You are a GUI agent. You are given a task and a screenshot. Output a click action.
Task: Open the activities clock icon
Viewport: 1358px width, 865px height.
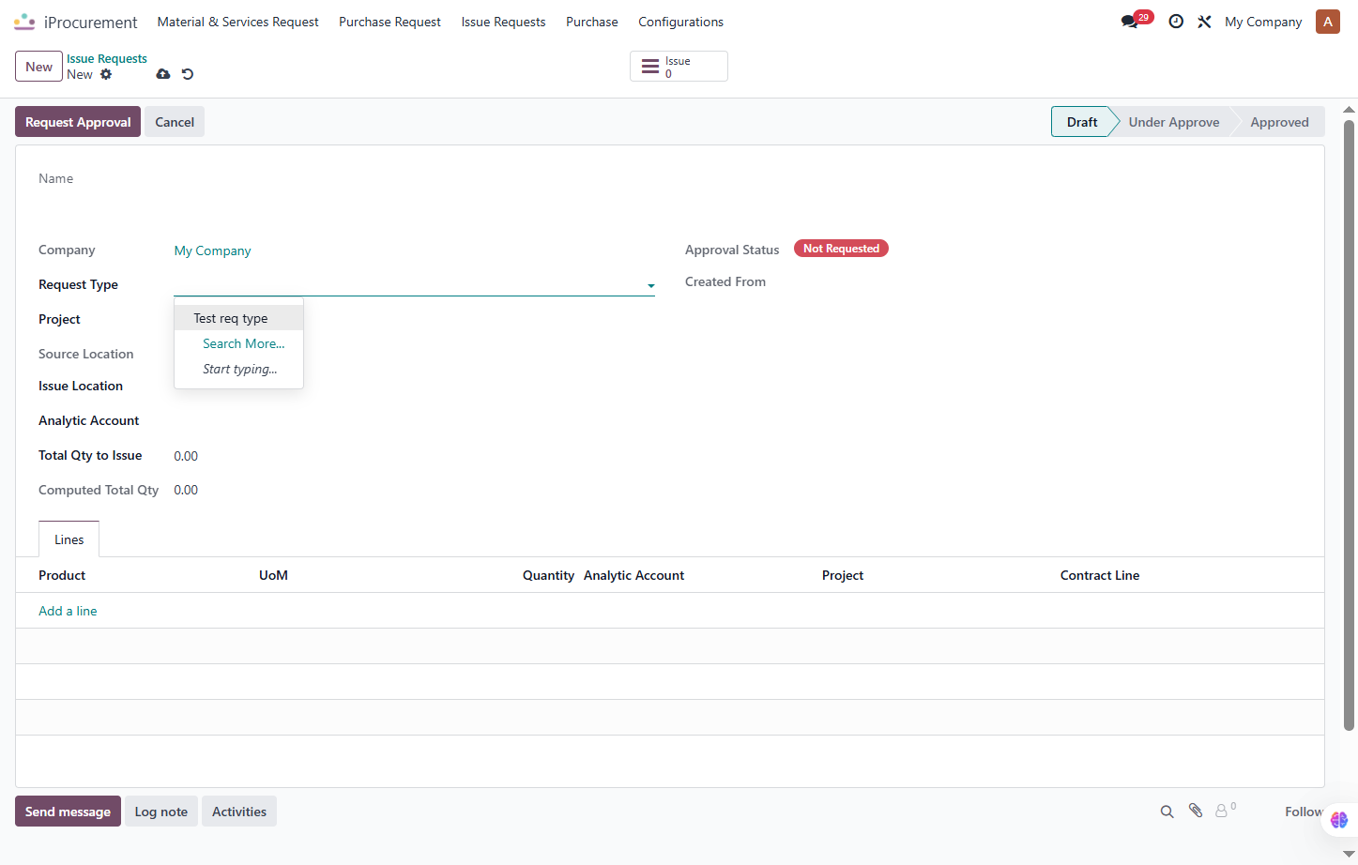(x=1176, y=22)
